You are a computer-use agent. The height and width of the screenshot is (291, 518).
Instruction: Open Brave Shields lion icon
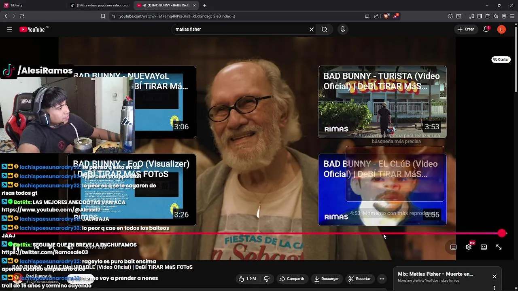pyautogui.click(x=386, y=16)
